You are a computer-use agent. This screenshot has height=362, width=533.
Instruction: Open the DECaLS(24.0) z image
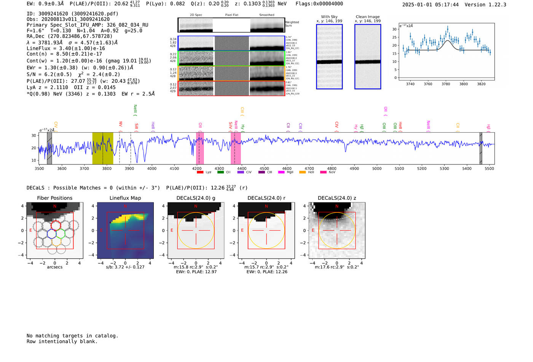[337, 230]
